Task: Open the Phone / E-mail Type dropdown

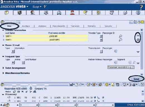Action: (13, 51)
